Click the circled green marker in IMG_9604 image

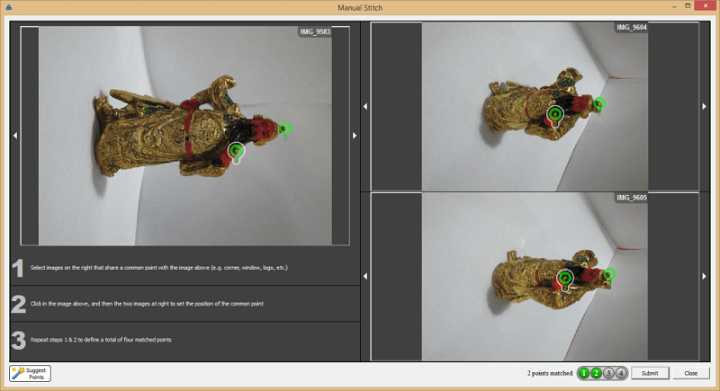click(555, 113)
